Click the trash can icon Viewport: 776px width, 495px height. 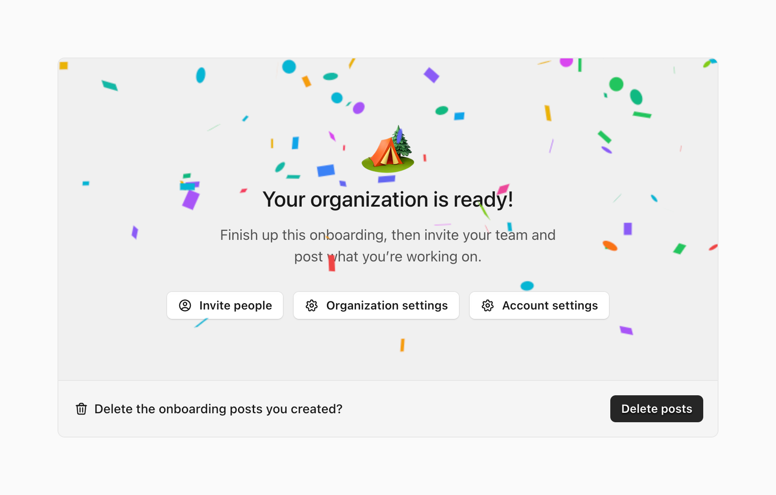(81, 409)
